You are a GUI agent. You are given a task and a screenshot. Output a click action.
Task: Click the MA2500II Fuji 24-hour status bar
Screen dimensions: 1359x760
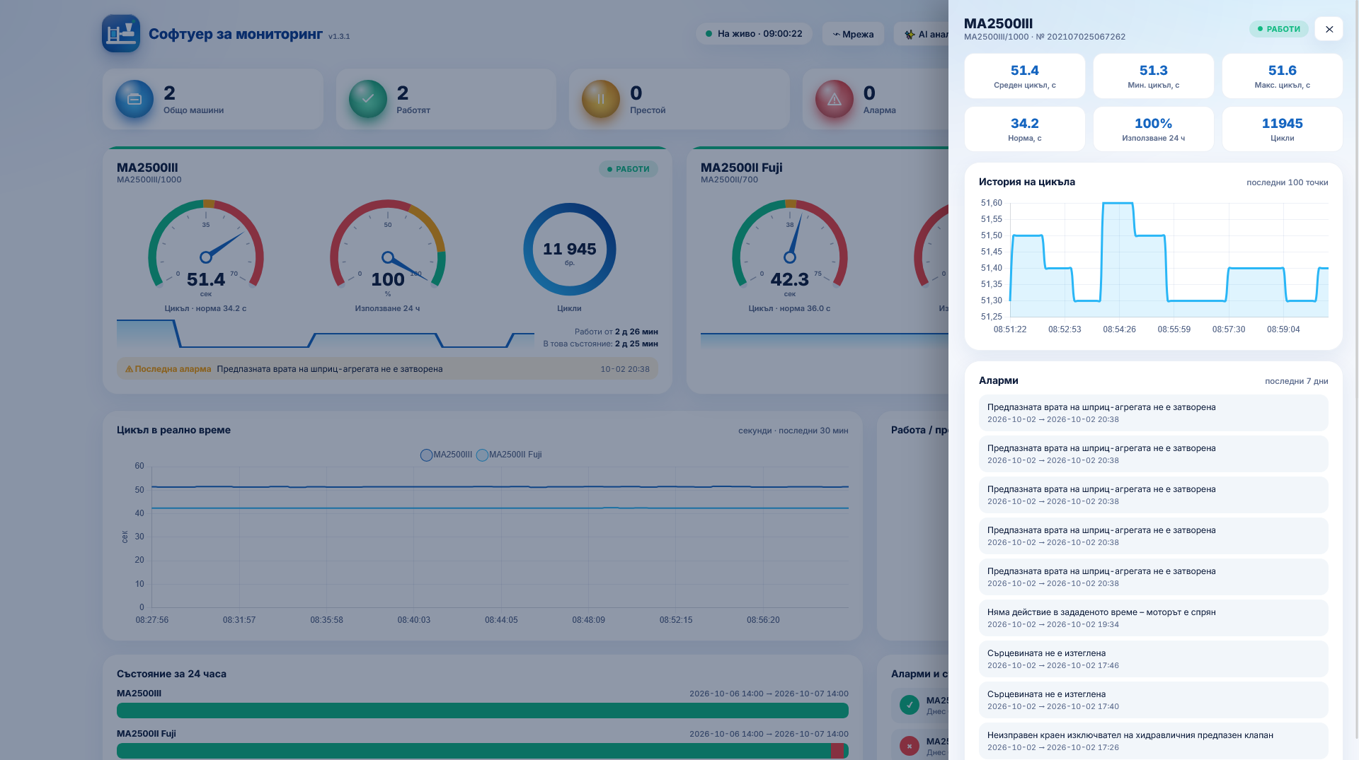(x=483, y=751)
